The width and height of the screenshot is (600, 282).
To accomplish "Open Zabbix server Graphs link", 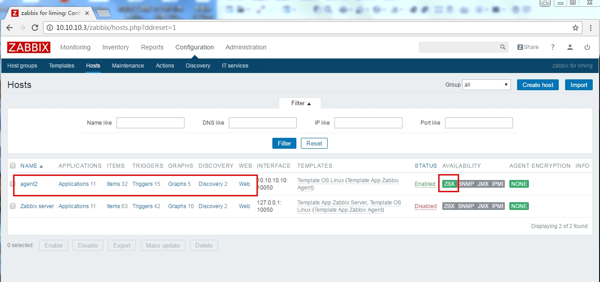I will 177,206.
